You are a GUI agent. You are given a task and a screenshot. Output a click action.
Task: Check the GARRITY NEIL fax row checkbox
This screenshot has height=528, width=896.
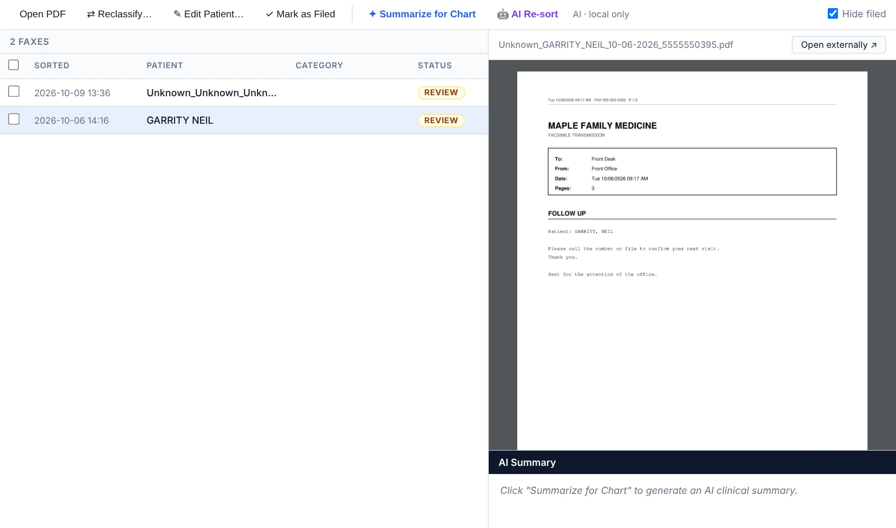tap(14, 119)
